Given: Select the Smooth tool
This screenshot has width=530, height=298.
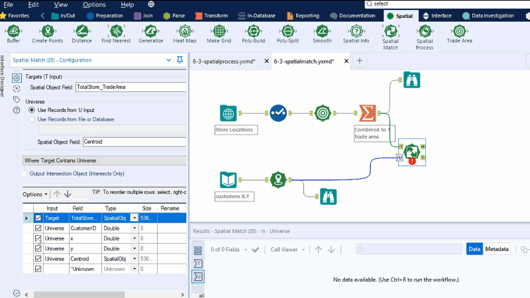Looking at the screenshot, I should [322, 34].
